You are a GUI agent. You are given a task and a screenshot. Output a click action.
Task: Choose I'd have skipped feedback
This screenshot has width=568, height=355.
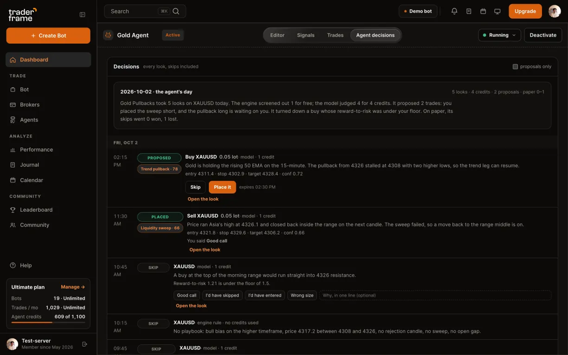tap(222, 295)
